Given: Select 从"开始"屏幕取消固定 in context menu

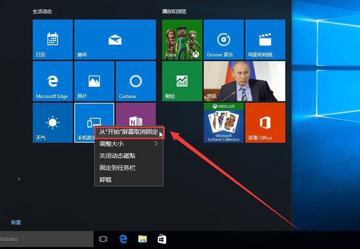Looking at the screenshot, I should coord(129,132).
